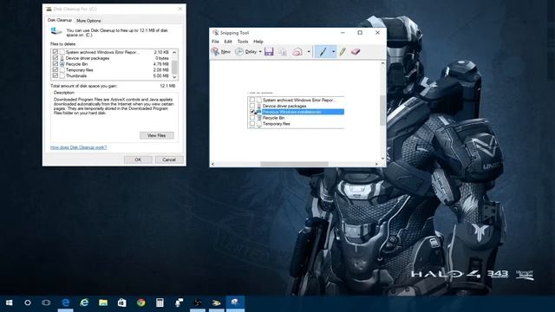Open Calculator from taskbar
This screenshot has height=312, width=555.
[x=160, y=302]
